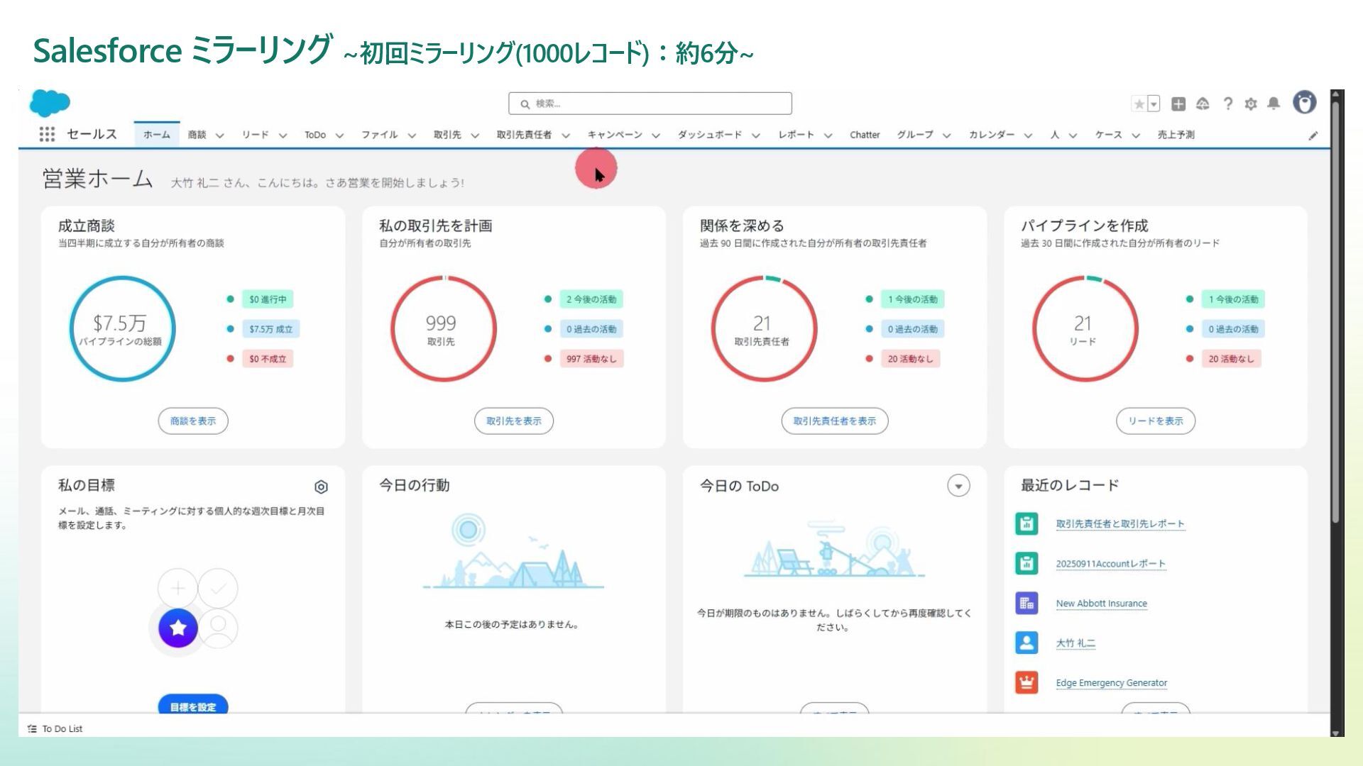This screenshot has width=1363, height=766.
Task: Open the global actions plus icon
Action: (1178, 104)
